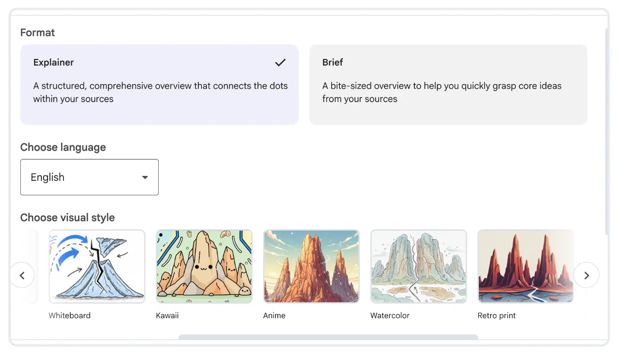This screenshot has height=352, width=619.
Task: Pick the Anime visual style
Action: tap(311, 266)
